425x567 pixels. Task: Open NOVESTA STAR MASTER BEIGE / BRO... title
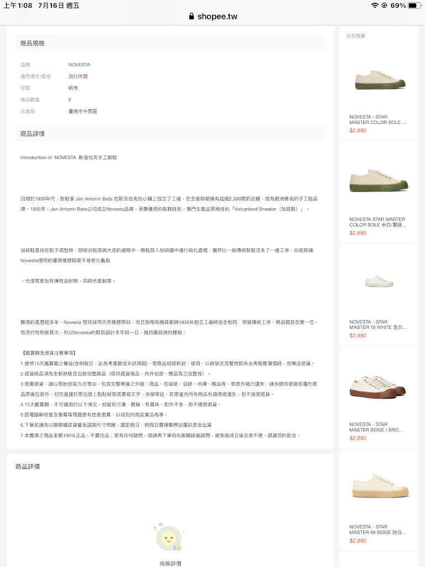point(376,427)
